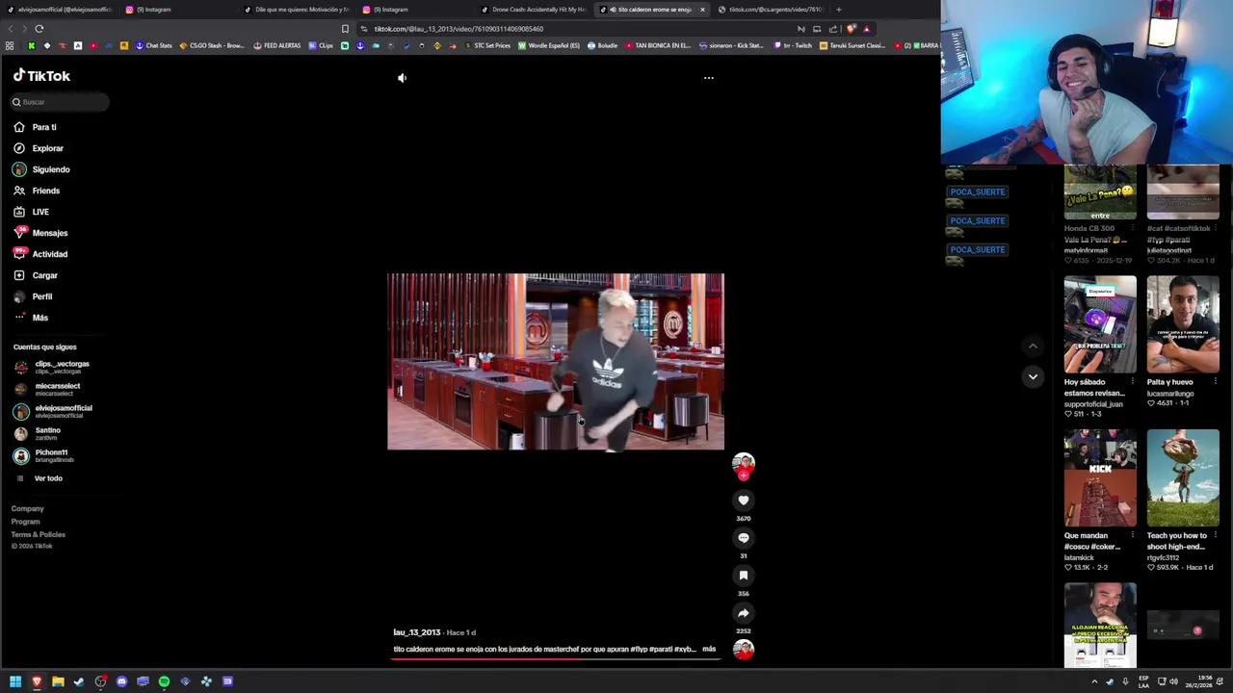
Task: Open Discord from taskbar
Action: (121, 681)
